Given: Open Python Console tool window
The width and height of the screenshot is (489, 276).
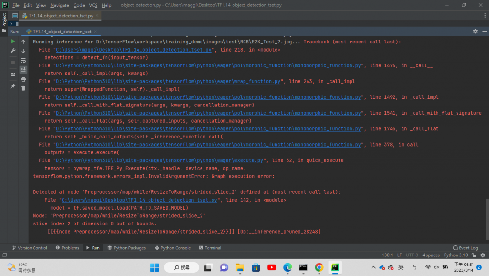Looking at the screenshot, I should 172,248.
